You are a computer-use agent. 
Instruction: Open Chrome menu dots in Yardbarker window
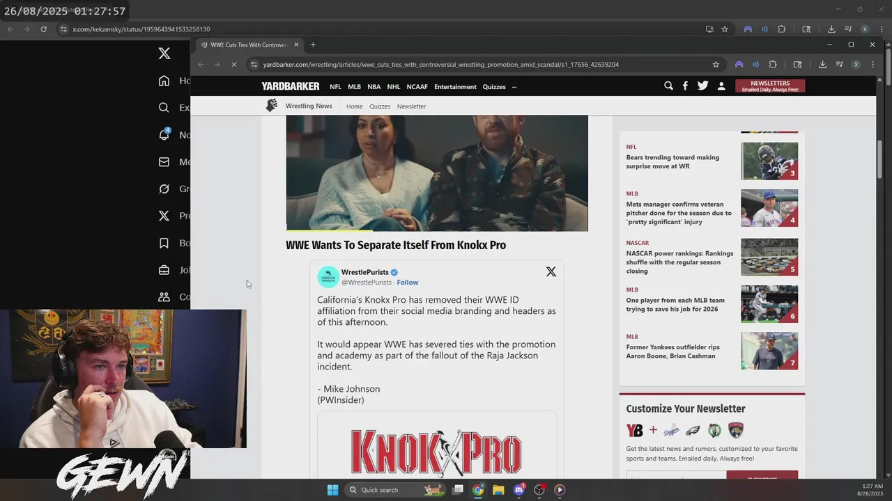872,64
